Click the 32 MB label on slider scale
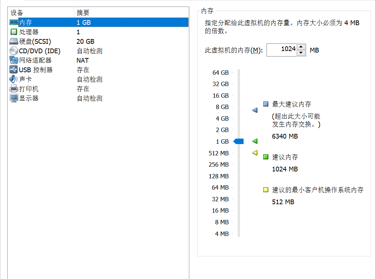 coord(220,199)
